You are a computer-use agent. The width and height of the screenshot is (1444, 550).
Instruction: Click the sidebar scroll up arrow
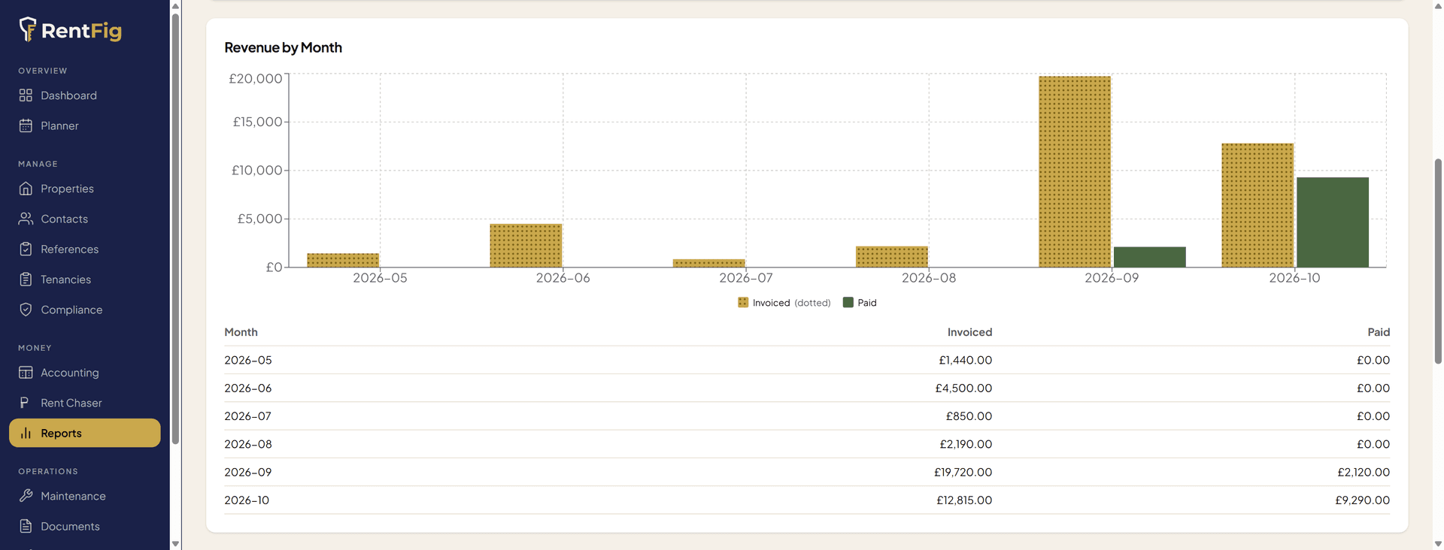[175, 6]
